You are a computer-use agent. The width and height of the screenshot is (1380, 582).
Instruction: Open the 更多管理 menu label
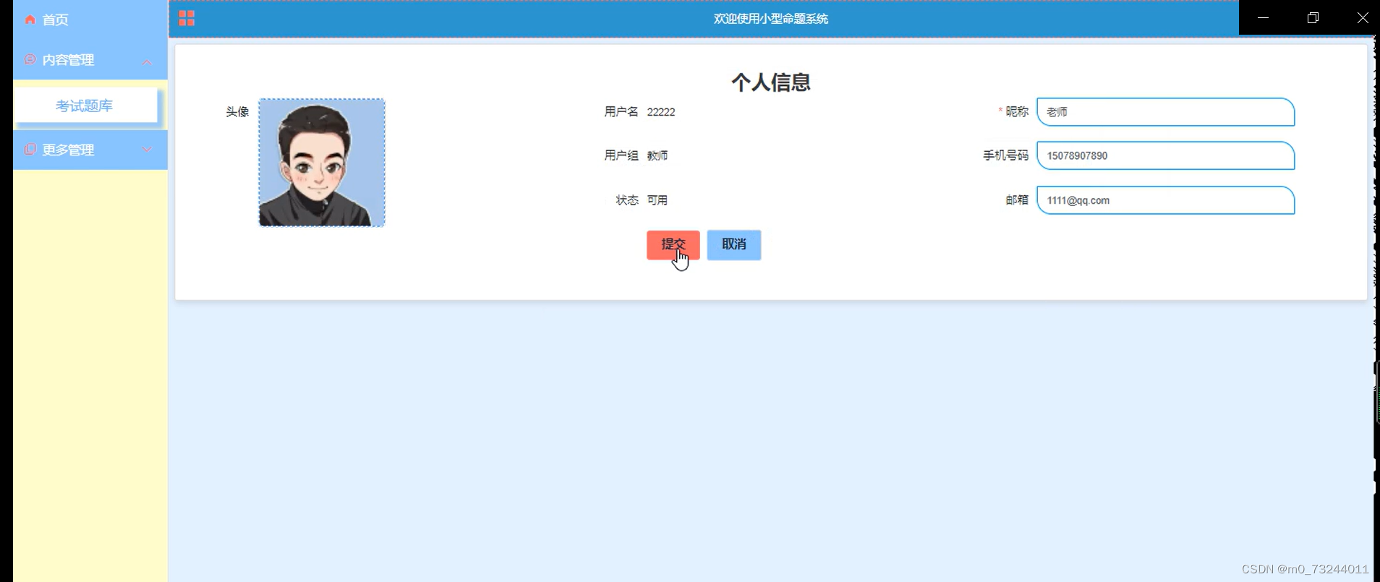pyautogui.click(x=68, y=150)
